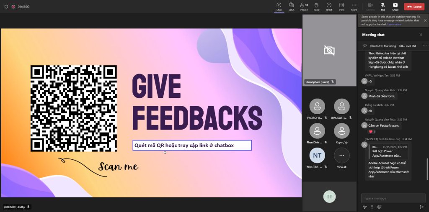Click the shared slide QR code

point(74,108)
